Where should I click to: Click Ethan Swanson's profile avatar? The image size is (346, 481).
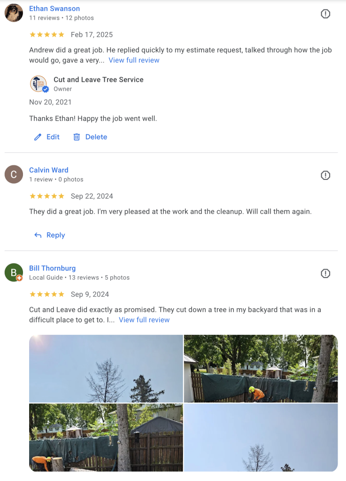(14, 13)
